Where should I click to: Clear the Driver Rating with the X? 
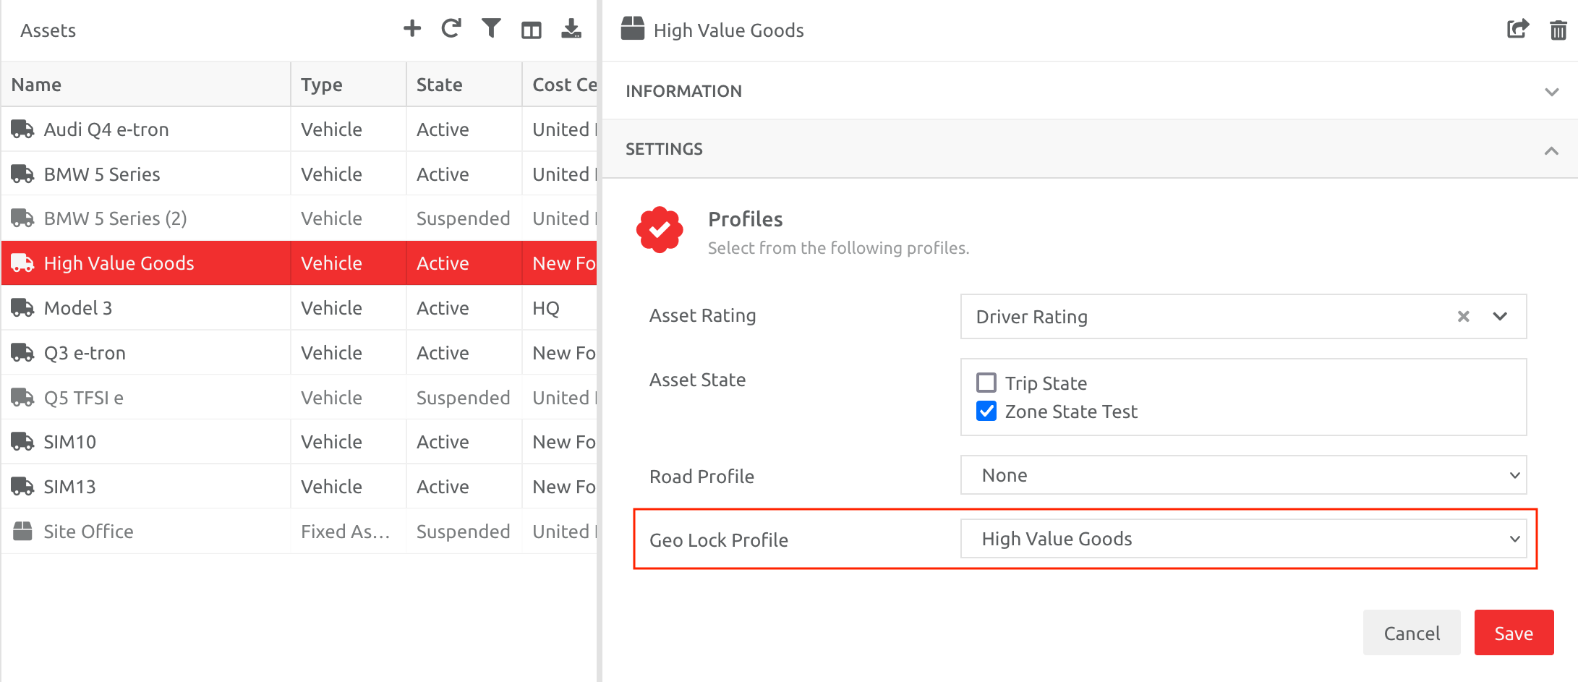(x=1463, y=316)
